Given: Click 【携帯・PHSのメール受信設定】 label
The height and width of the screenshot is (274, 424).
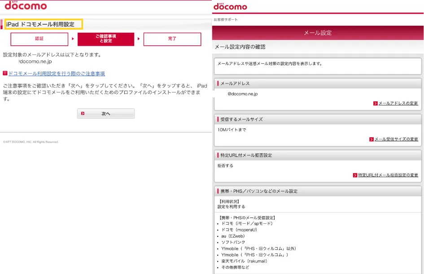Looking at the screenshot, I should pyautogui.click(x=247, y=218).
